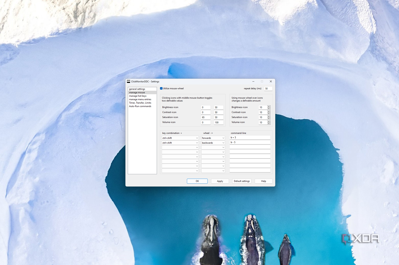Edit Volume-icon second toggle value 100
This screenshot has width=399, height=265.
click(x=219, y=122)
